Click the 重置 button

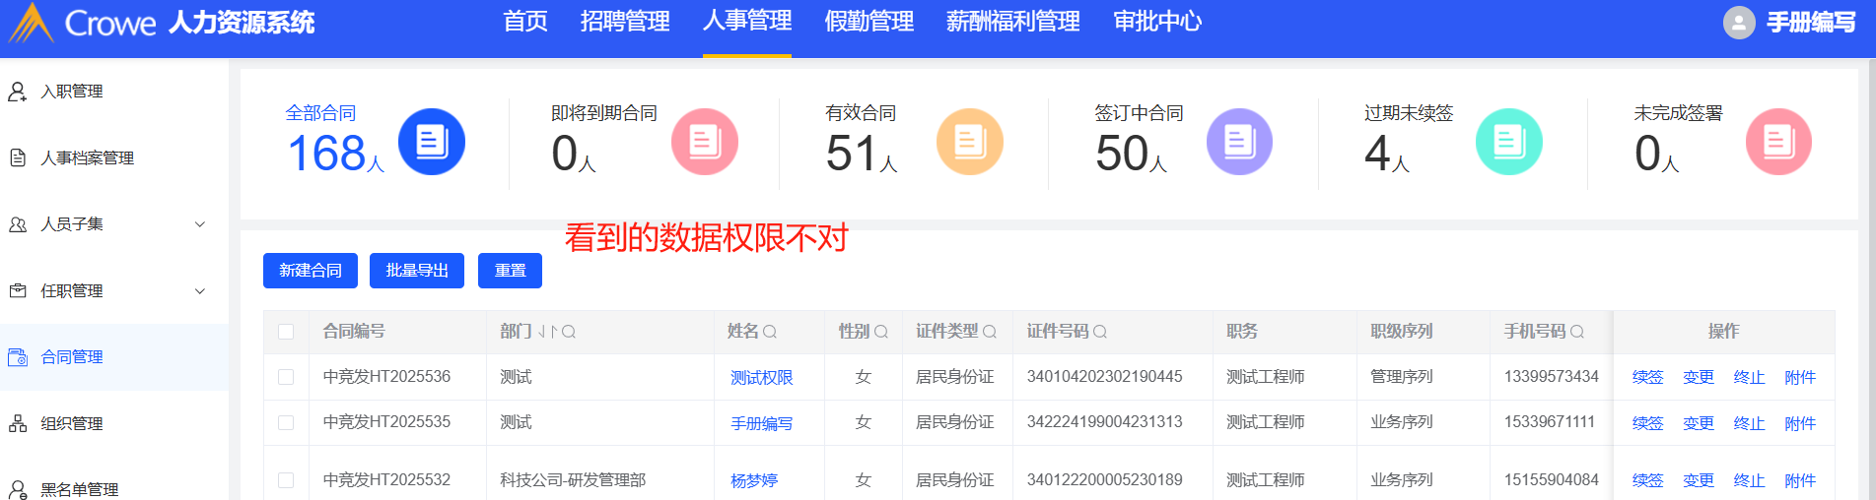point(510,271)
